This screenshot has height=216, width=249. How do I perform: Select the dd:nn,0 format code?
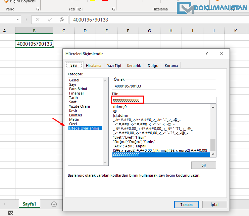pos(161,107)
